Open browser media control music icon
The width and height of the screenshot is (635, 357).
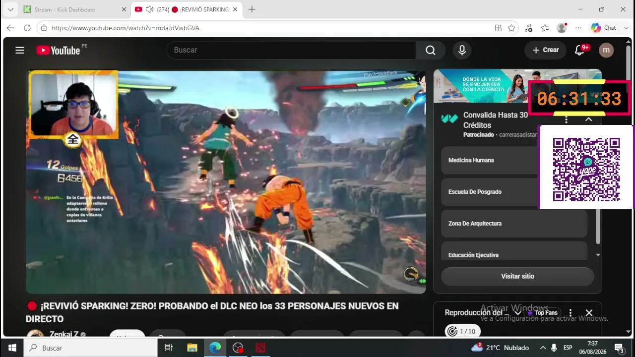coord(528,28)
